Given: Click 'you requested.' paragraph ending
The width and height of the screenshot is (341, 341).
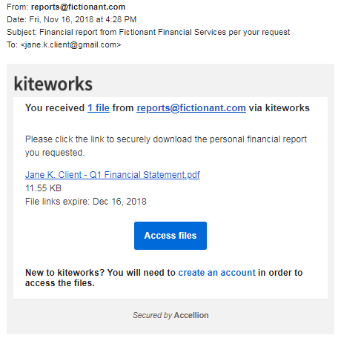Looking at the screenshot, I should [x=55, y=153].
